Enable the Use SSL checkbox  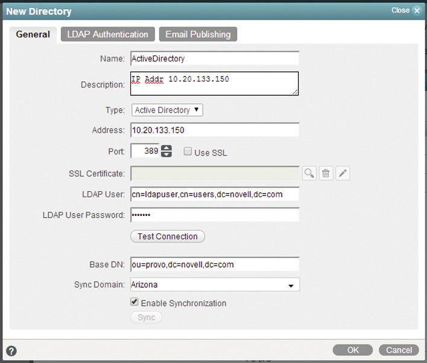coord(188,151)
